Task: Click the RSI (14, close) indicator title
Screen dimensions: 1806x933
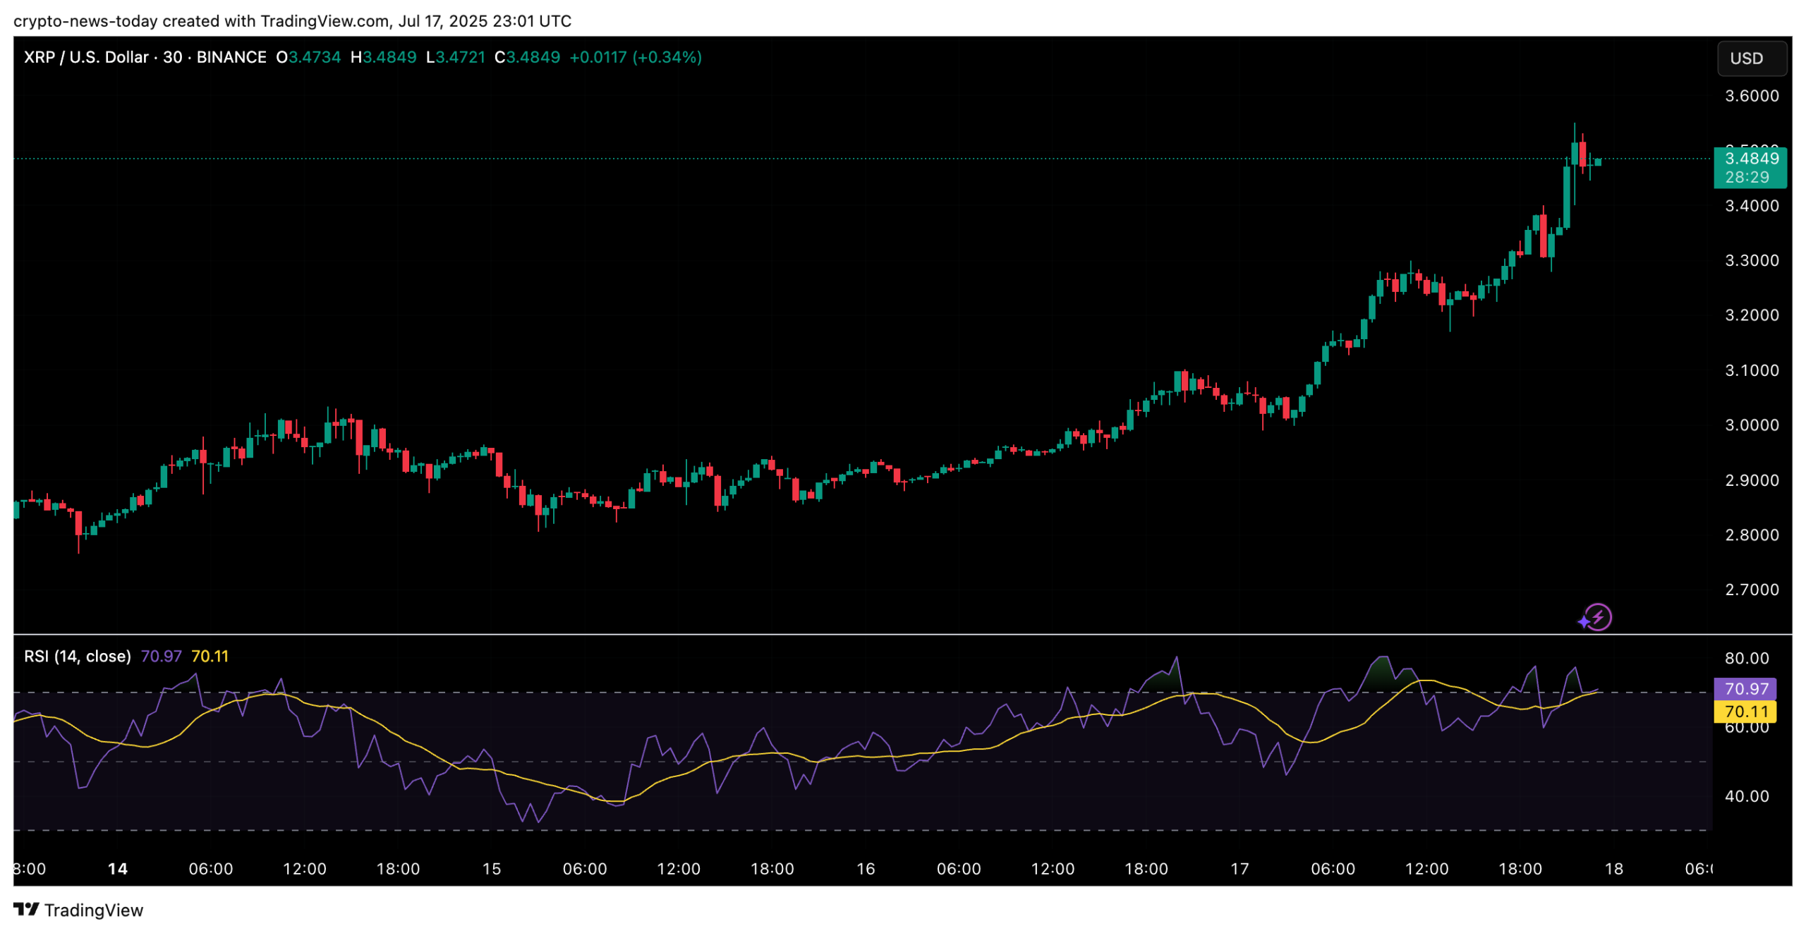Action: pos(78,656)
